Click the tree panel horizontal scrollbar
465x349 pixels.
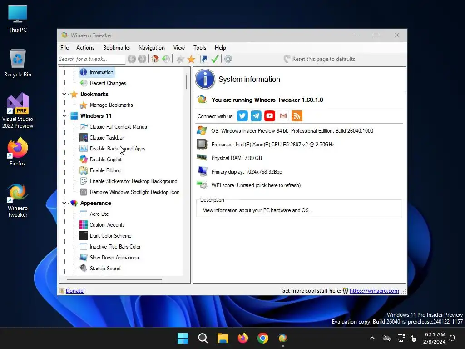click(114, 279)
